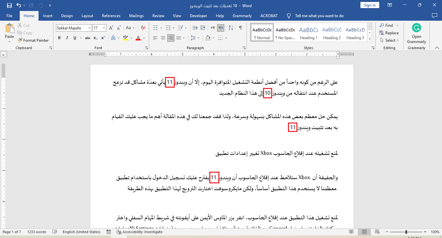Expand the font name dropdown
Image resolution: width=442 pixels, height=238 pixels.
(89, 28)
